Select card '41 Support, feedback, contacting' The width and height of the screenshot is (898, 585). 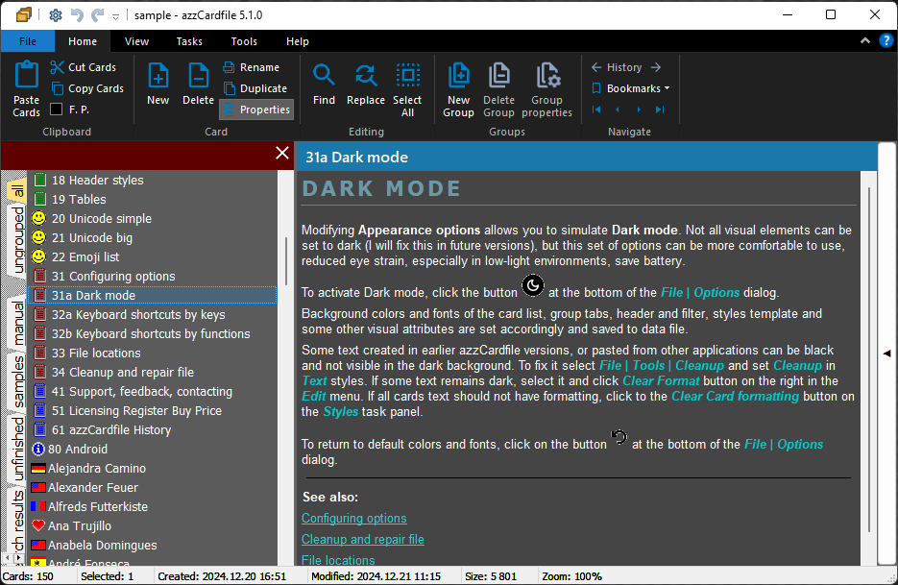[x=153, y=391]
